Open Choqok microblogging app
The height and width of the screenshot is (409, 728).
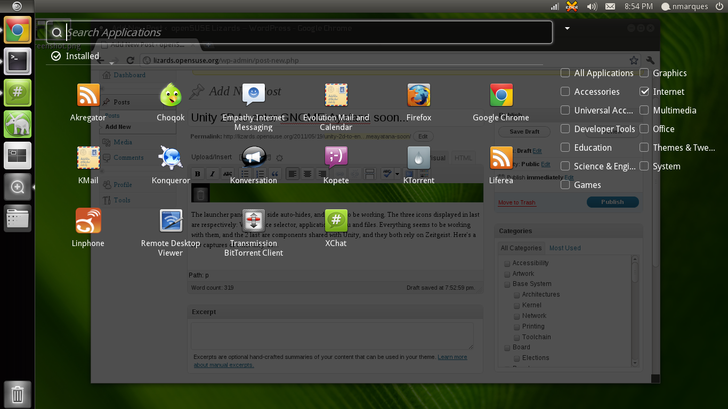click(171, 103)
